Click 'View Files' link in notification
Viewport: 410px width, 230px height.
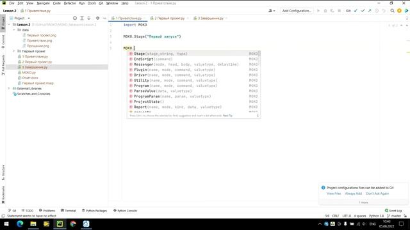coord(334,194)
